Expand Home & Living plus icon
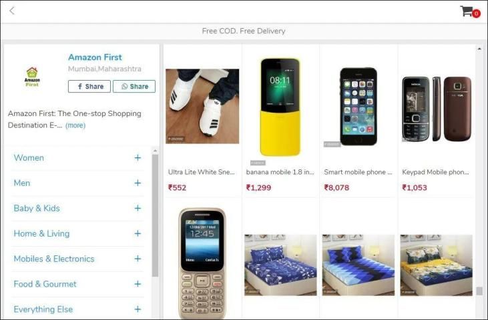This screenshot has width=488, height=320. click(138, 233)
